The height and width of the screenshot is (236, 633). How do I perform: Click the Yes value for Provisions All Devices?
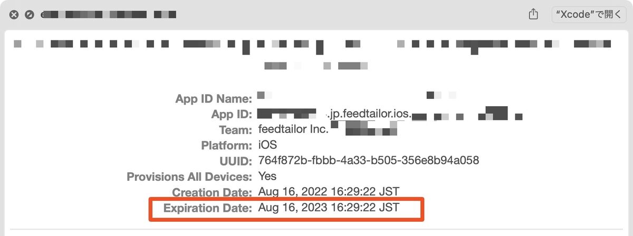[267, 176]
